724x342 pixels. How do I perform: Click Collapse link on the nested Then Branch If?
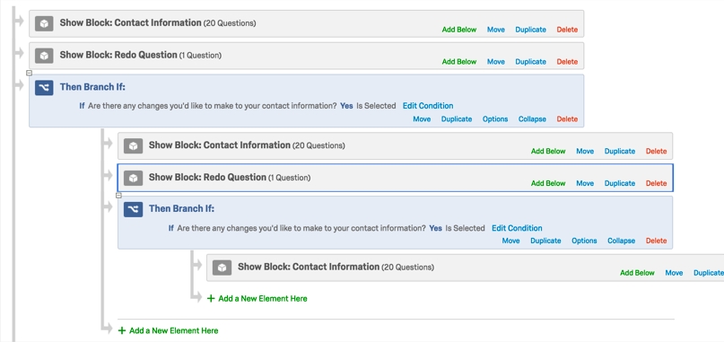621,241
